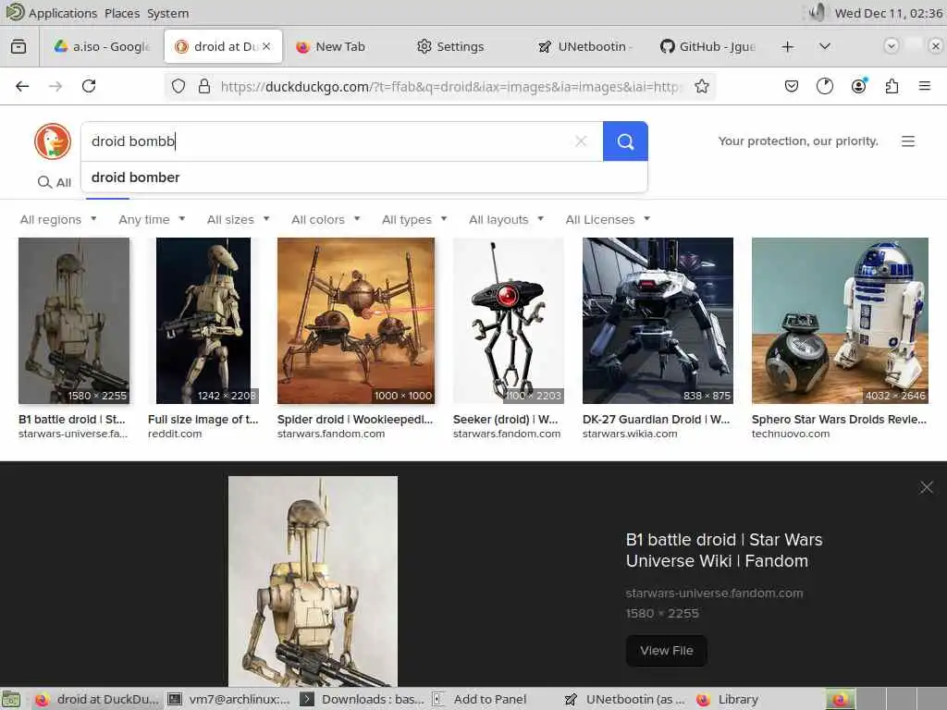Click the show desktop icon in bottom panel
947x710 pixels.
11,699
